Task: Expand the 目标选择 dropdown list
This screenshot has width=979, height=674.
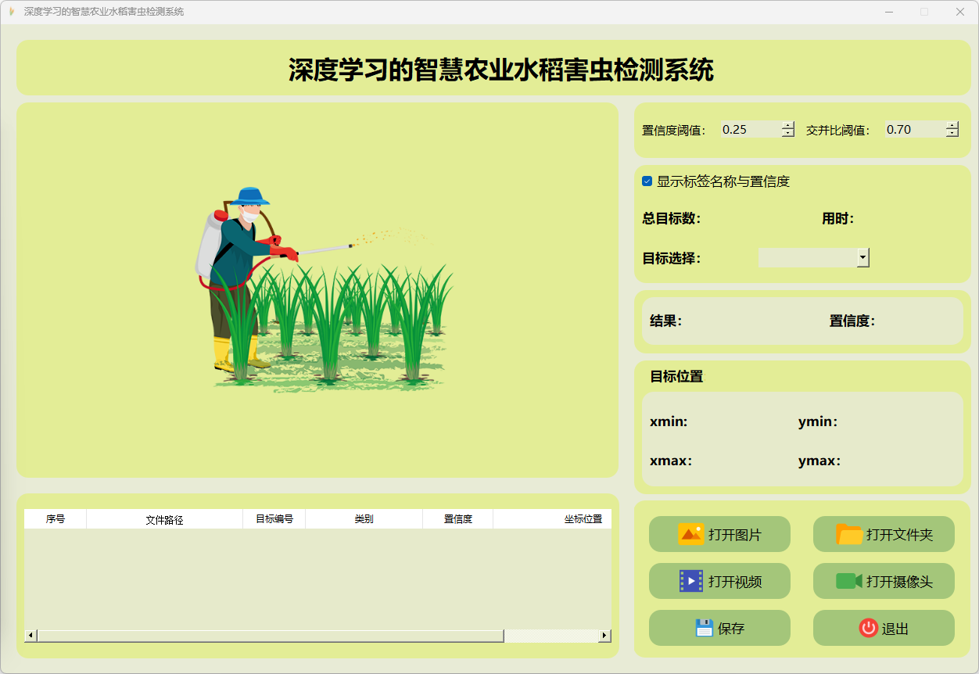Action: tap(862, 257)
